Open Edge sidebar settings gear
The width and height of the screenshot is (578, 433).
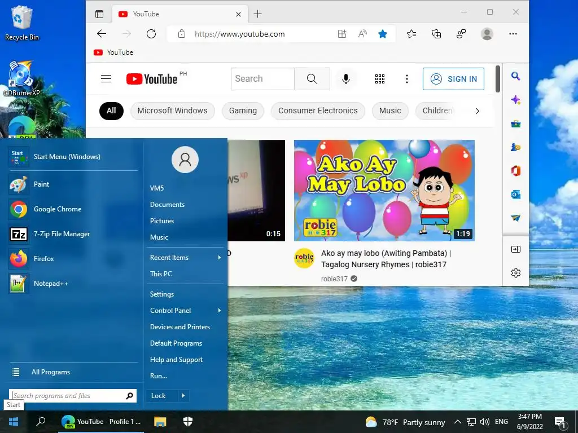[516, 273]
